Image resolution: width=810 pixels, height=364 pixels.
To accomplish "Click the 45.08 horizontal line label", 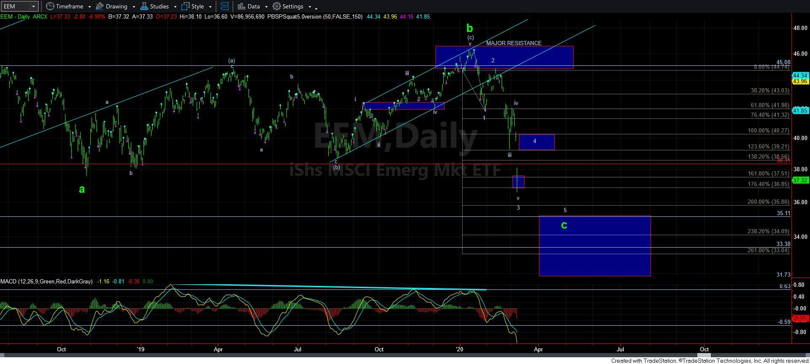I will (x=783, y=62).
